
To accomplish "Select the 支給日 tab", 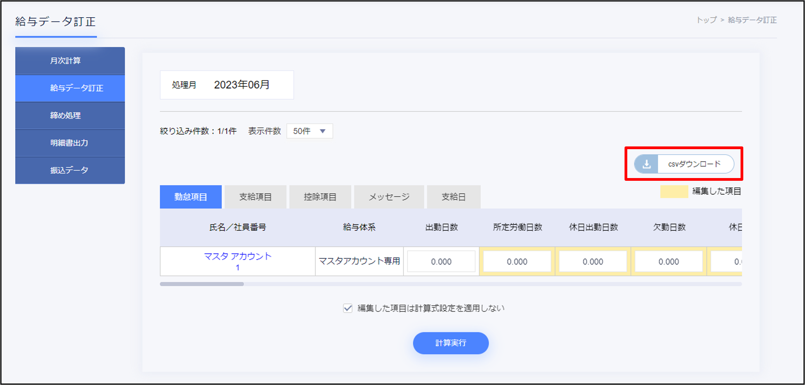I will point(453,197).
